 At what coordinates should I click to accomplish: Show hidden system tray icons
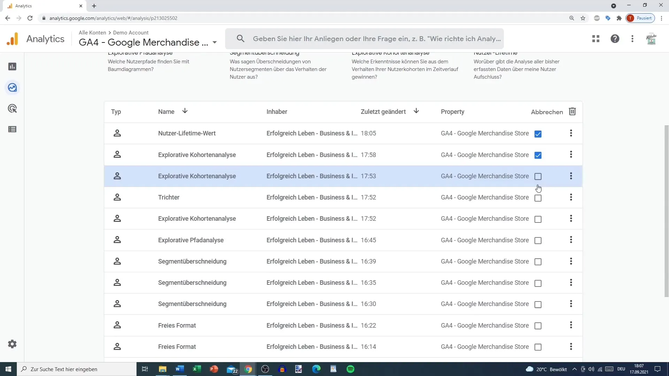coord(575,369)
